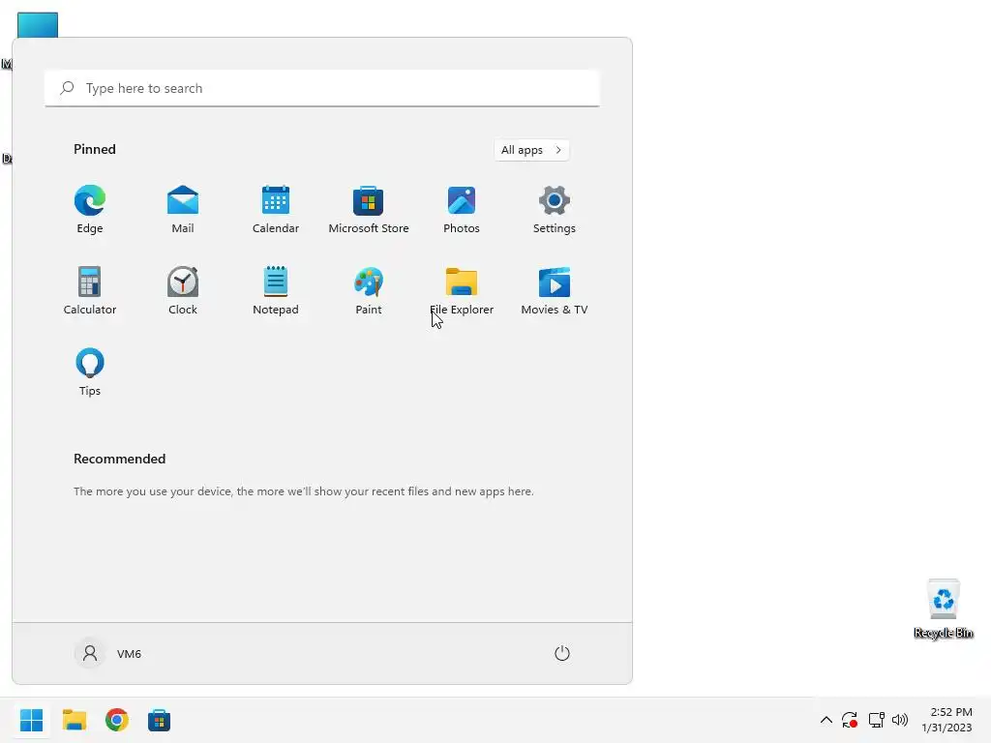Click the update sync tray icon

(x=850, y=720)
